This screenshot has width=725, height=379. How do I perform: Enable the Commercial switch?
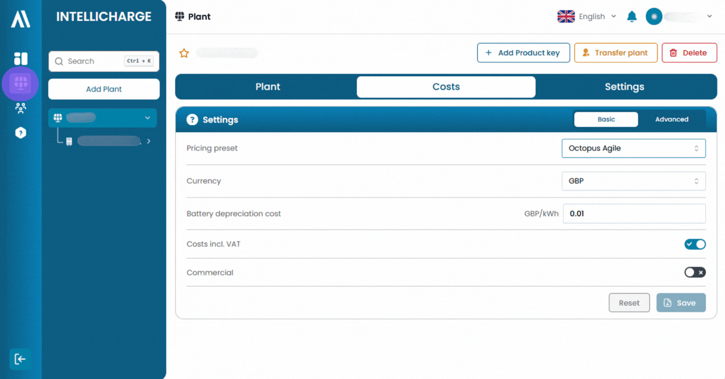click(x=695, y=272)
